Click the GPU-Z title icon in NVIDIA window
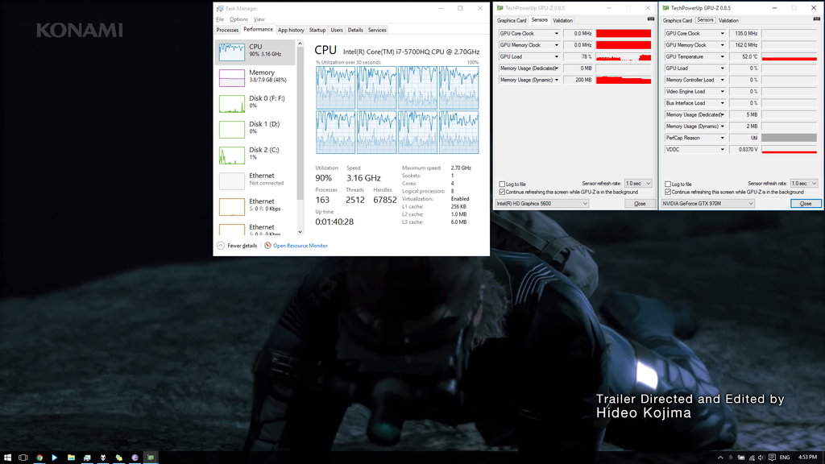The image size is (825, 464). click(x=665, y=8)
